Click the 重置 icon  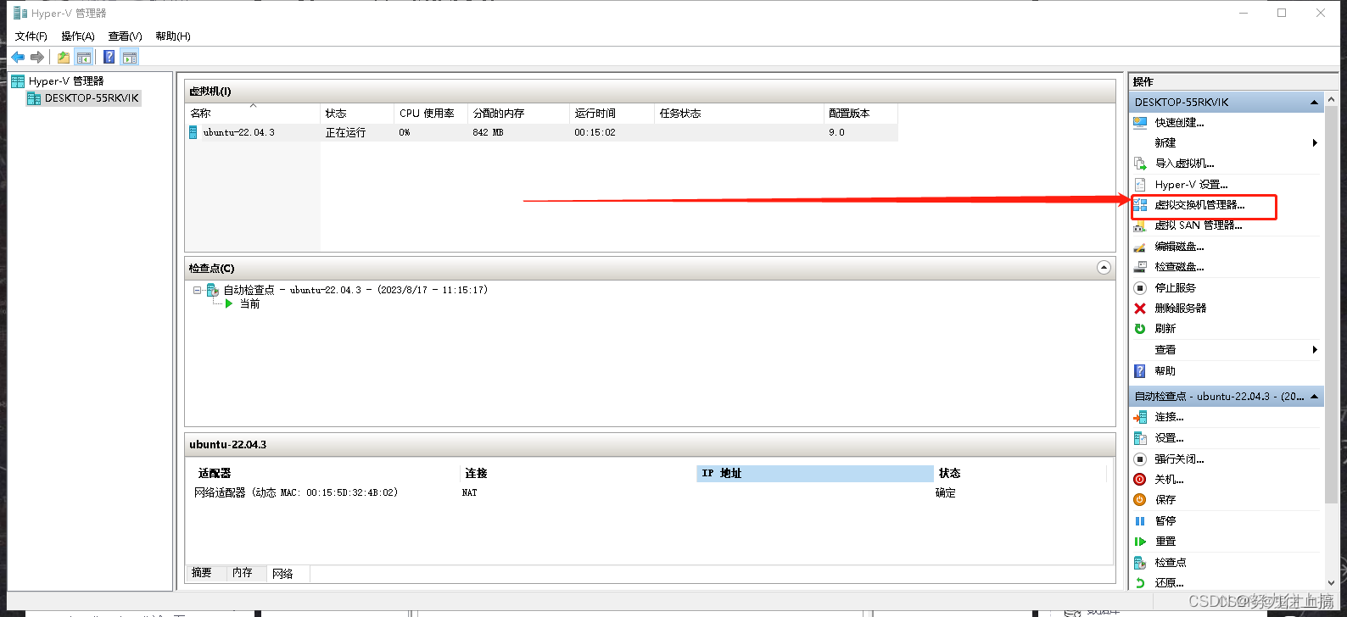click(x=1140, y=542)
